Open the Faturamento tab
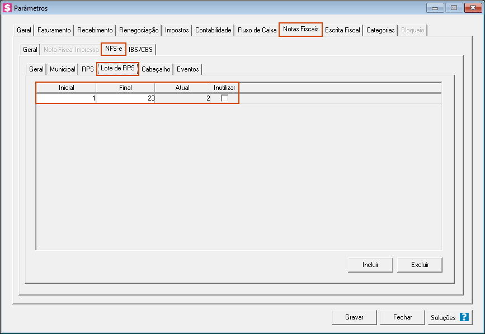 [x=54, y=30]
